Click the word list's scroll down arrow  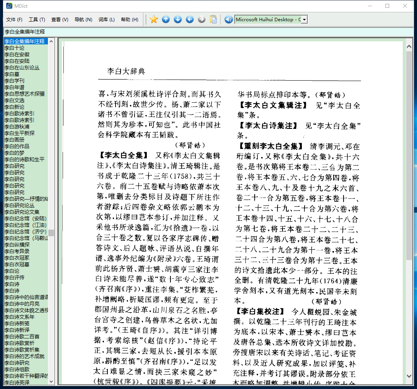click(x=51, y=382)
